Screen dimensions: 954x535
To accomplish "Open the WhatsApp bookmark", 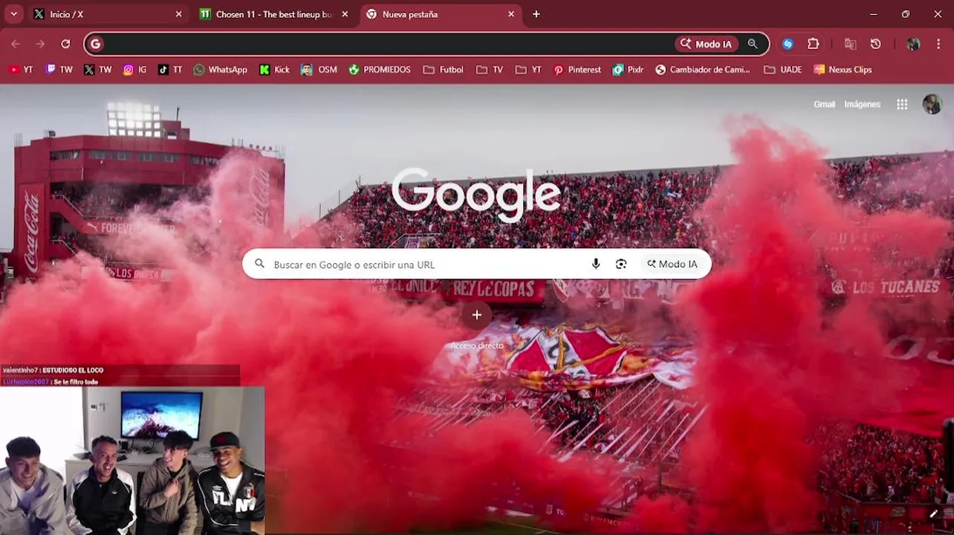I will (x=220, y=70).
